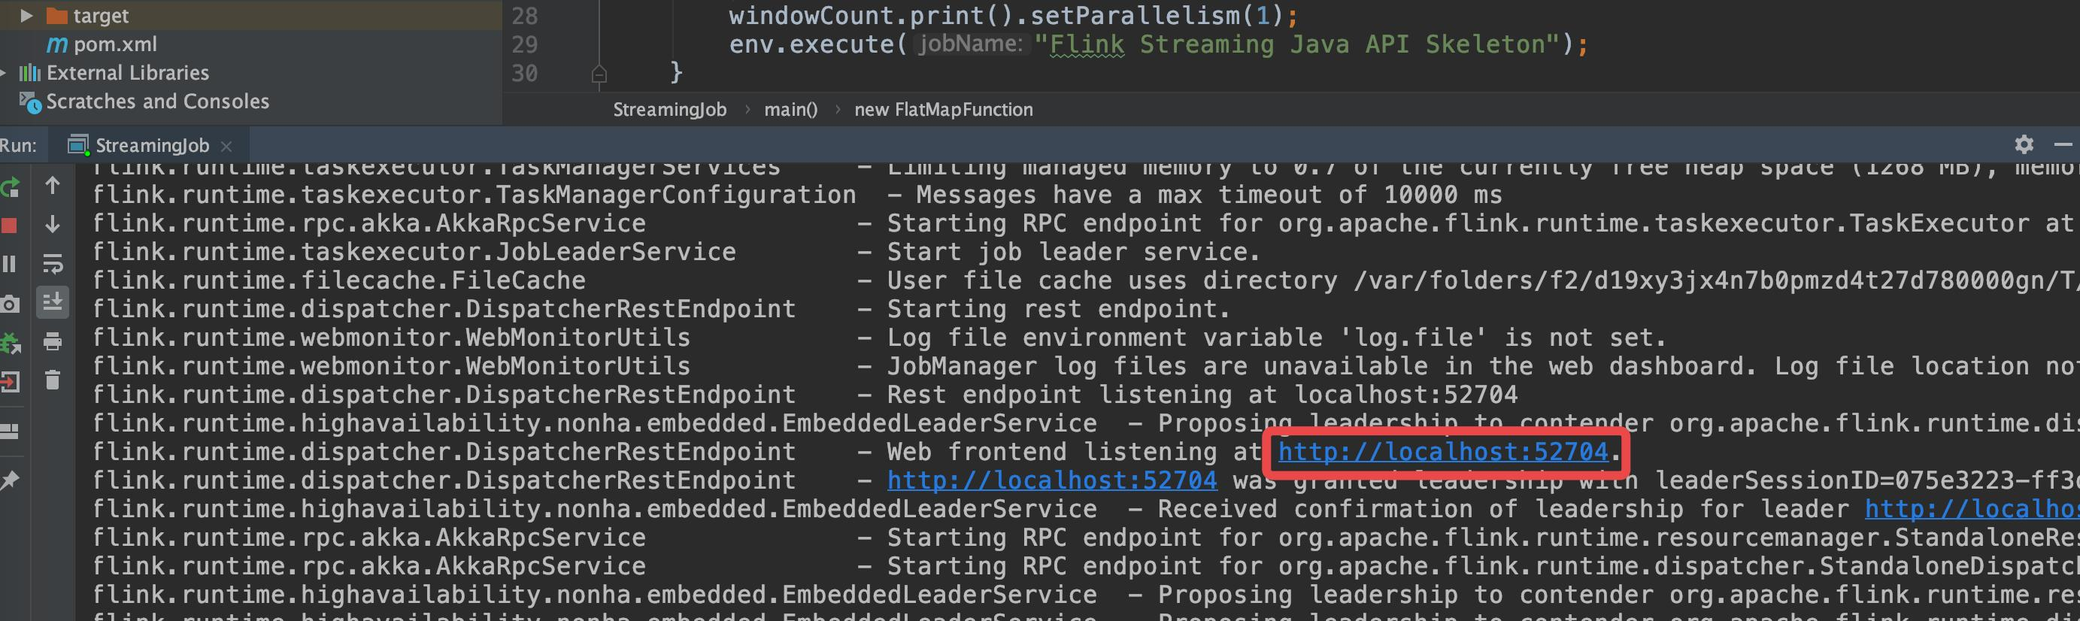Screen dimensions: 2080x621
Task: Clear console output with the trash icon
Action: 53,380
